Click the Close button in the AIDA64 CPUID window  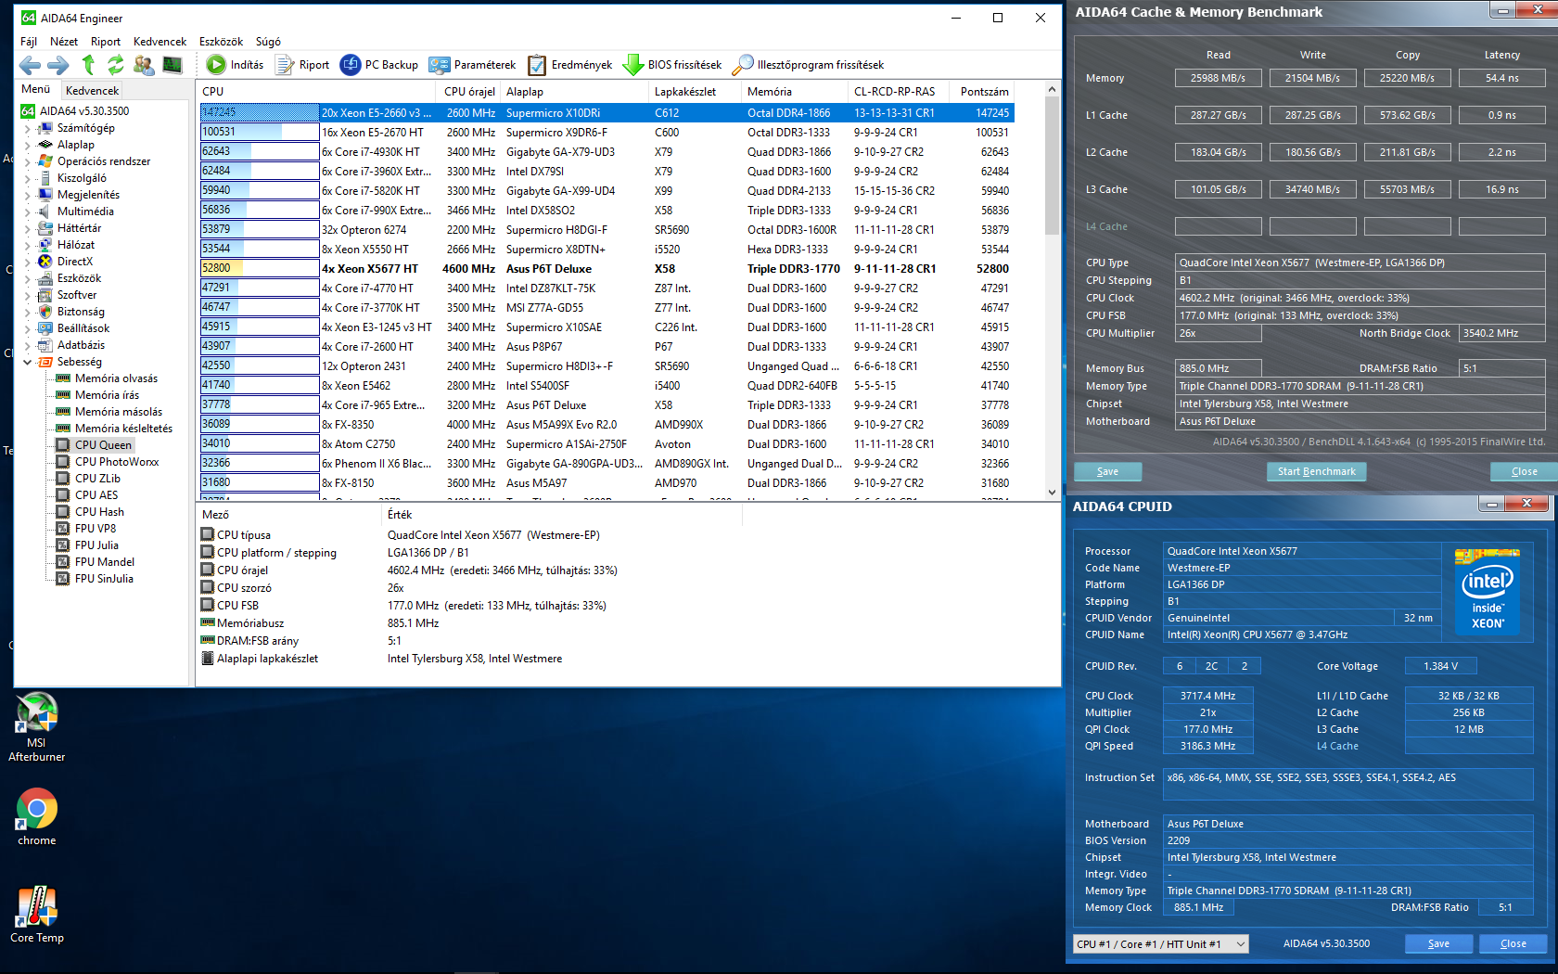point(1513,943)
